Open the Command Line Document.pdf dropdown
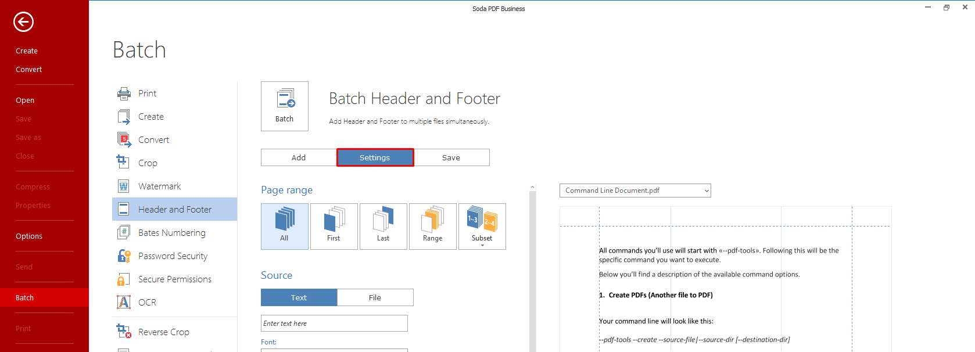The width and height of the screenshot is (975, 352). click(635, 191)
